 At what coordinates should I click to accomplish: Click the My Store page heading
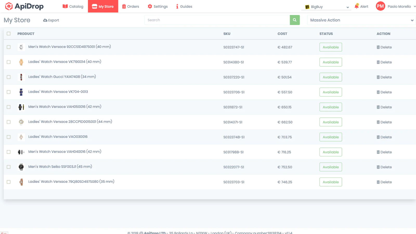[x=17, y=20]
